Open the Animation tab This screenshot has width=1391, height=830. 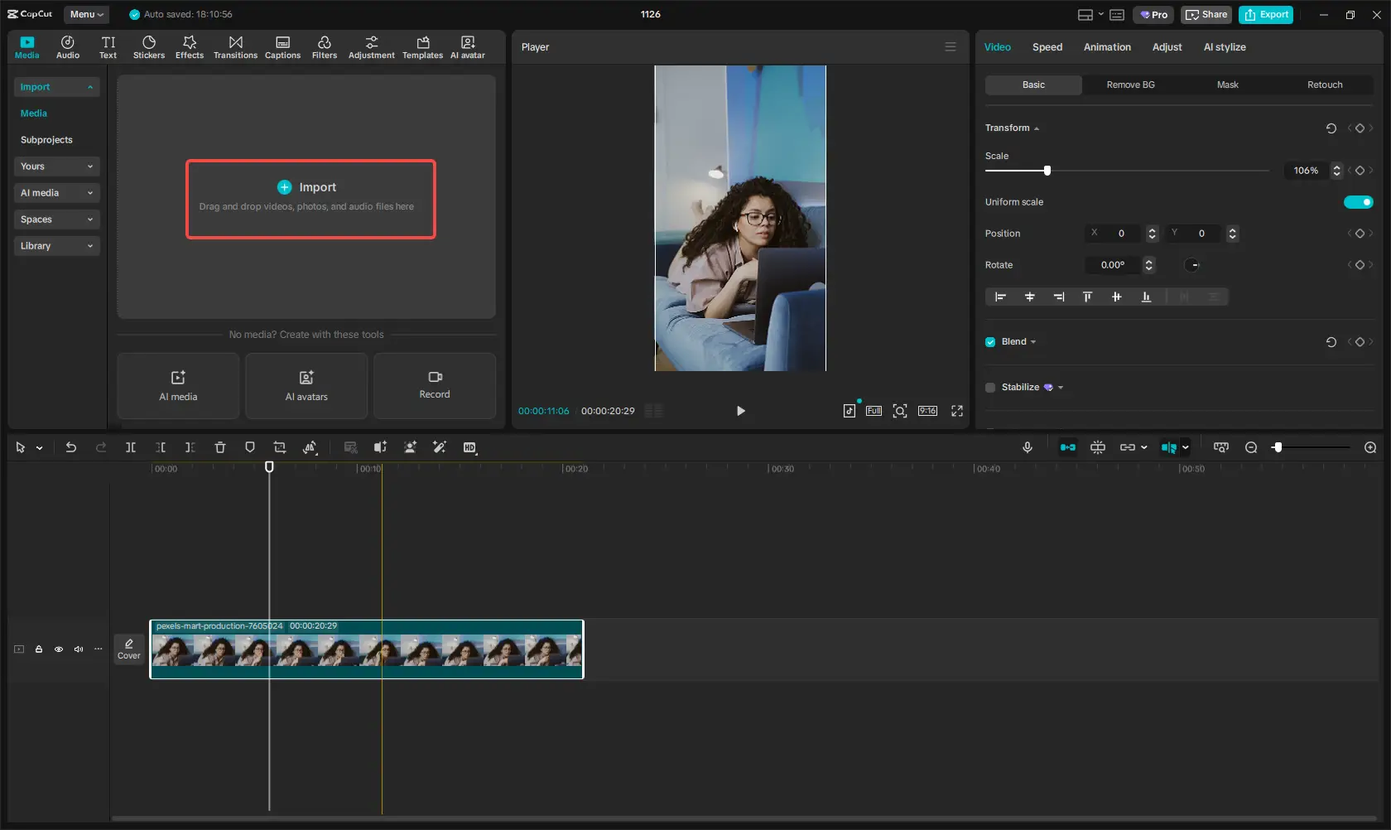(x=1107, y=47)
